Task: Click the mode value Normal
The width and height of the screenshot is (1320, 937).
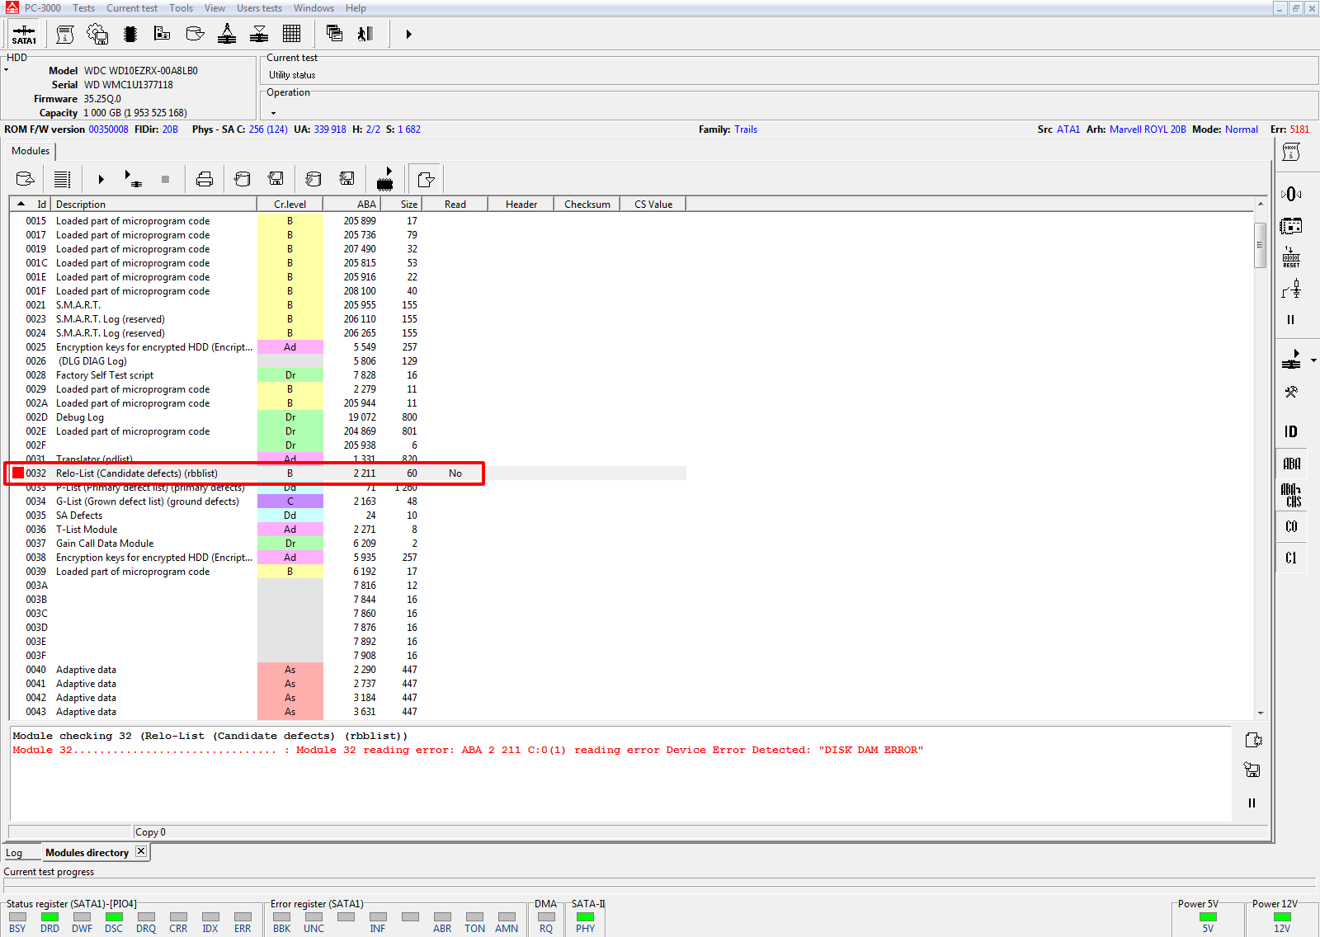Action: (1241, 129)
